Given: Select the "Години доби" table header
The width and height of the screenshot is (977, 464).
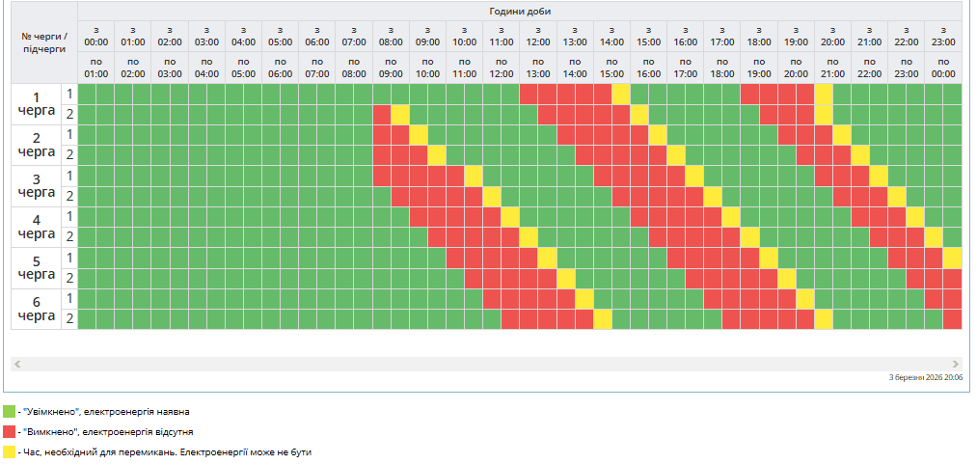Looking at the screenshot, I should (x=520, y=11).
